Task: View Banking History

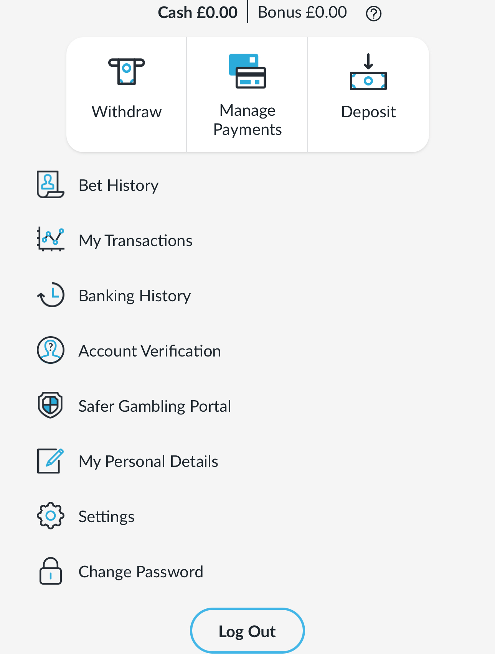Action: click(134, 295)
